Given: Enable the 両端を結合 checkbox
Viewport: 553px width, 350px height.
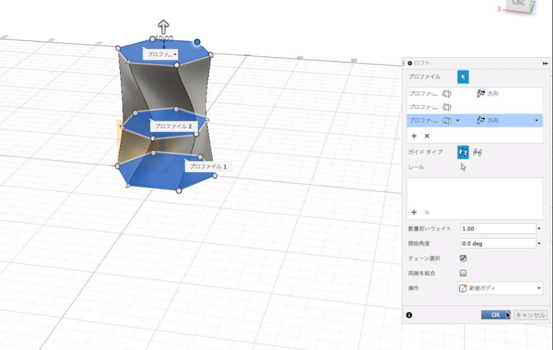Looking at the screenshot, I should (x=463, y=273).
